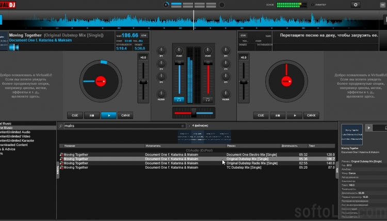Click the right deck low EQ knob
Image resolution: width=387 pixels, height=221 pixels.
[225, 77]
